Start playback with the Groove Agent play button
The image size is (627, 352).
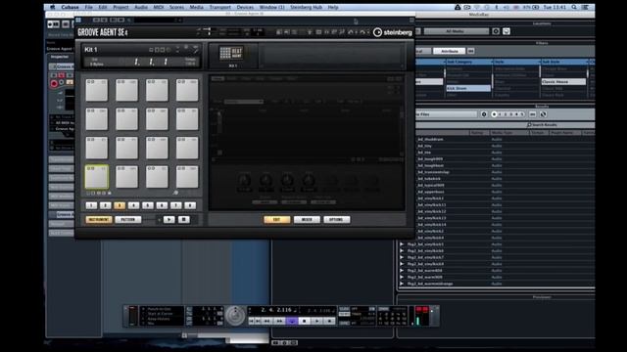point(169,219)
